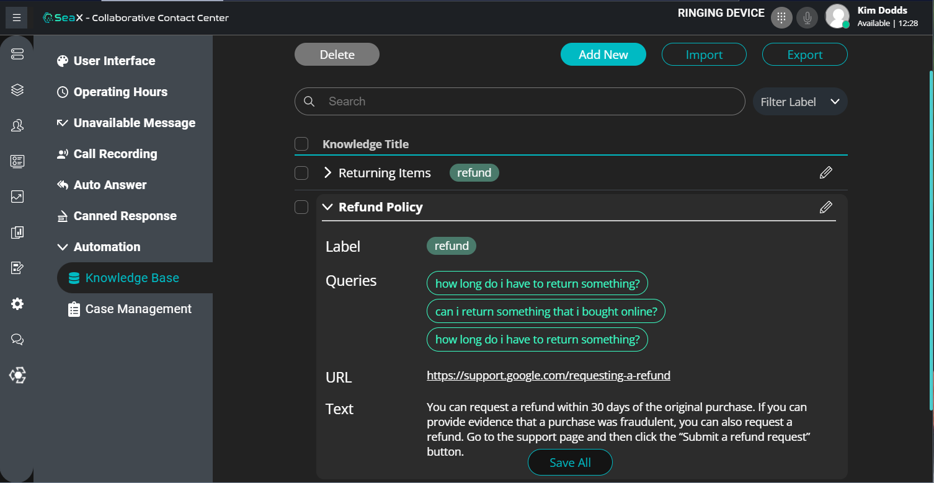Image resolution: width=934 pixels, height=483 pixels.
Task: Click the layers stack sidebar icon
Action: pos(17,91)
